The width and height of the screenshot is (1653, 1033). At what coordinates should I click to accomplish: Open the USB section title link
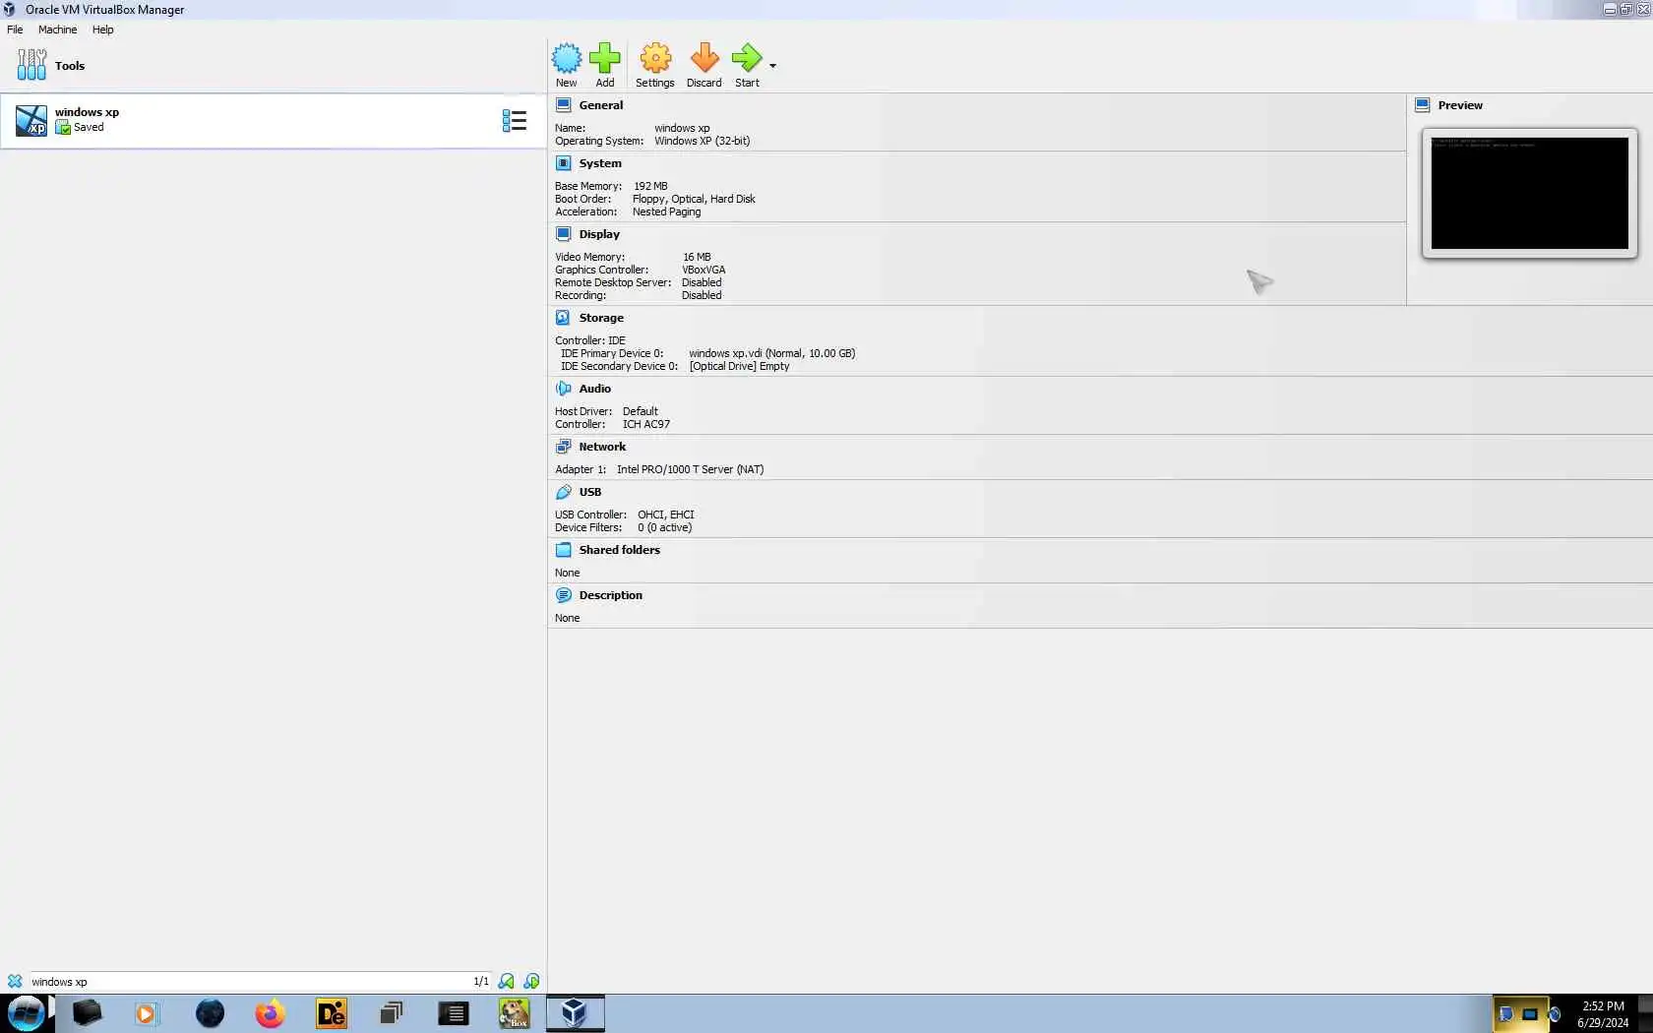coord(590,492)
